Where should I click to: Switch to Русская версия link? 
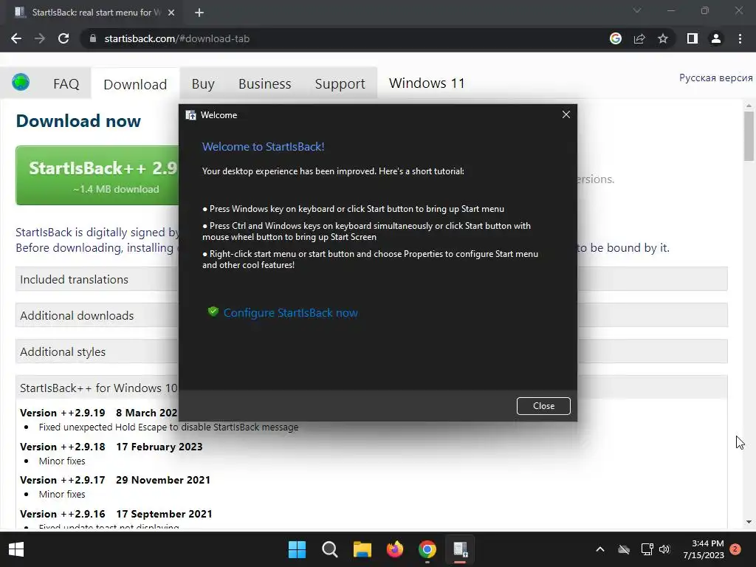[x=715, y=78]
